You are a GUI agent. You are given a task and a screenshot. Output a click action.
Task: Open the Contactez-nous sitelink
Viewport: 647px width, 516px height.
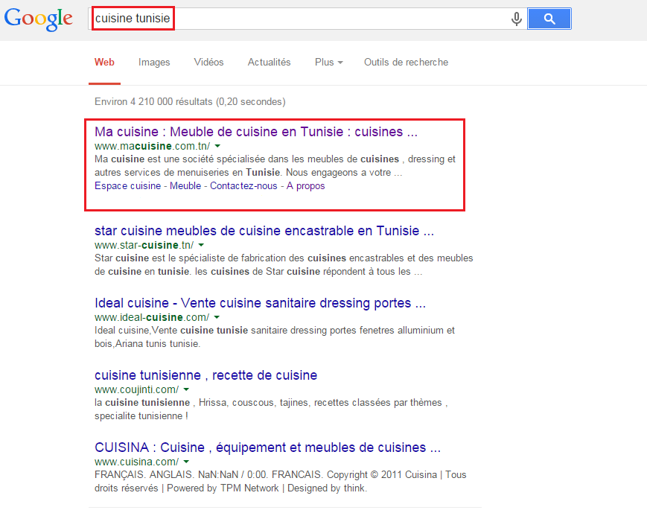(243, 185)
